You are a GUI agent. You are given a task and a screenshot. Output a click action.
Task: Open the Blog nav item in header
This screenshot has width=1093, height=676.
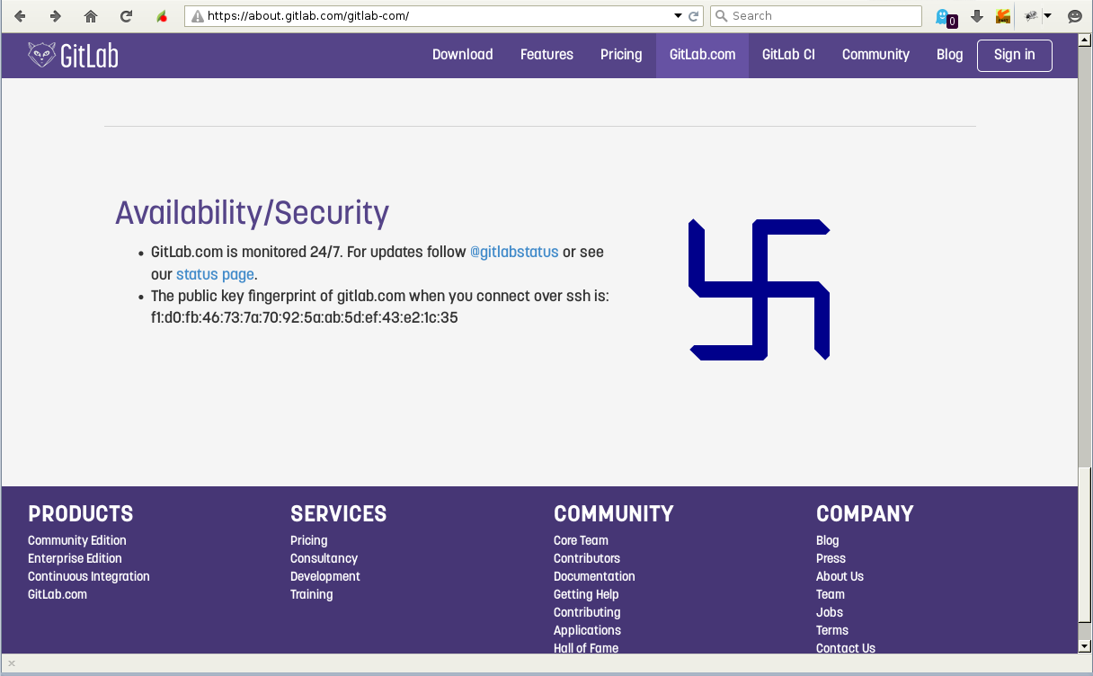(949, 55)
